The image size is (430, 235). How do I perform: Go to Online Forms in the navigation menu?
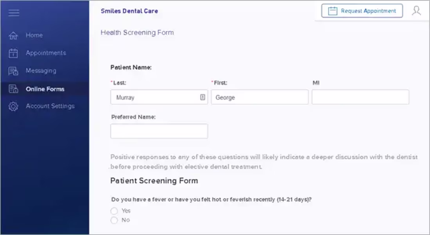[45, 89]
